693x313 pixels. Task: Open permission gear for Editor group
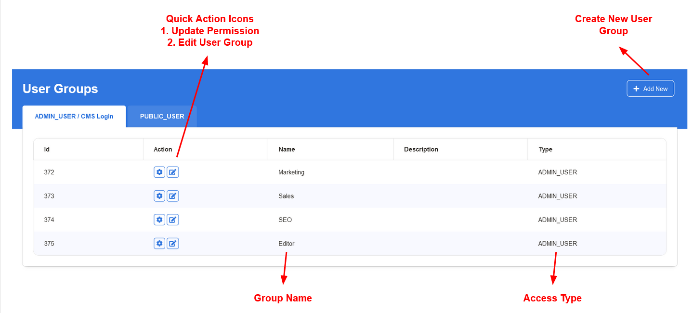(159, 244)
